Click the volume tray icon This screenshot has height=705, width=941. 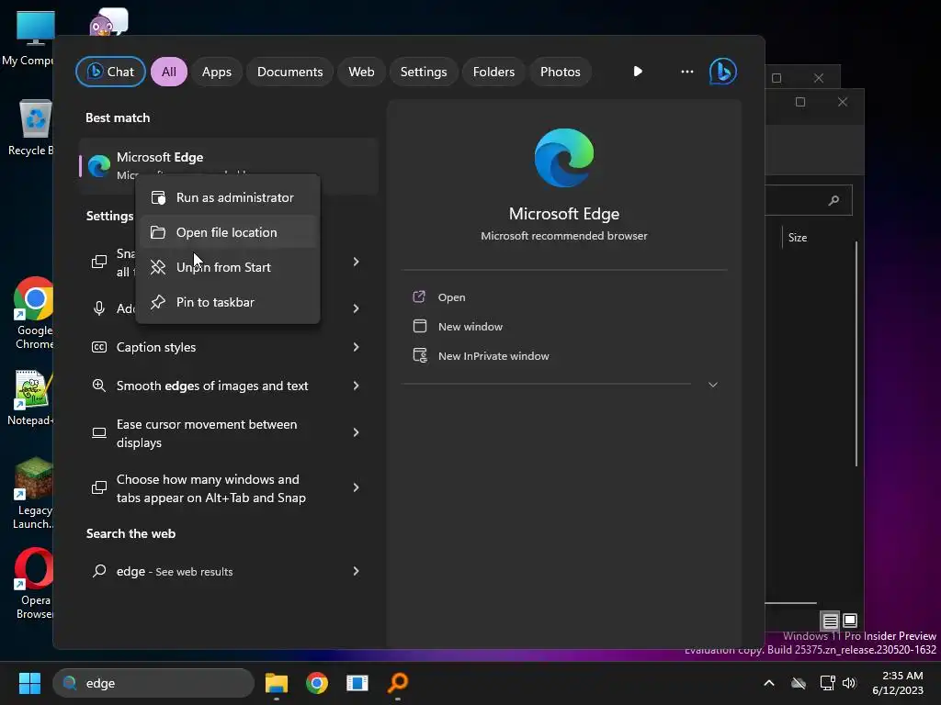click(x=849, y=683)
